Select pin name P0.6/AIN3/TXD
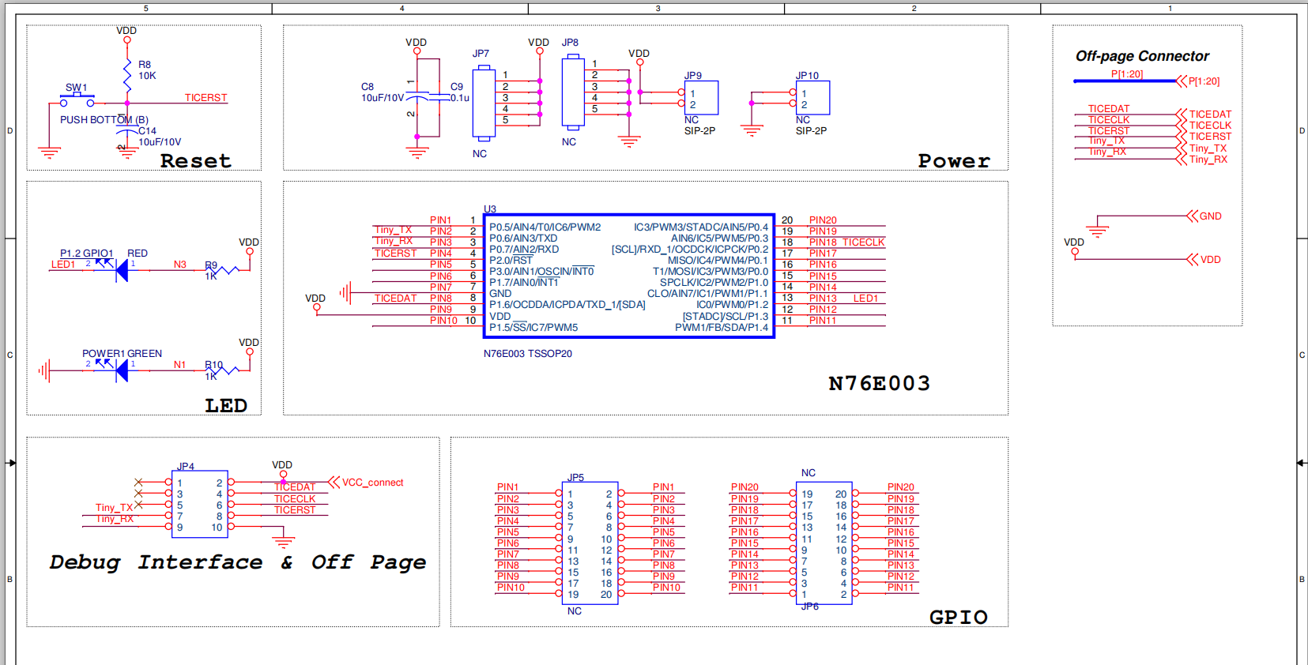The image size is (1308, 665). click(523, 239)
